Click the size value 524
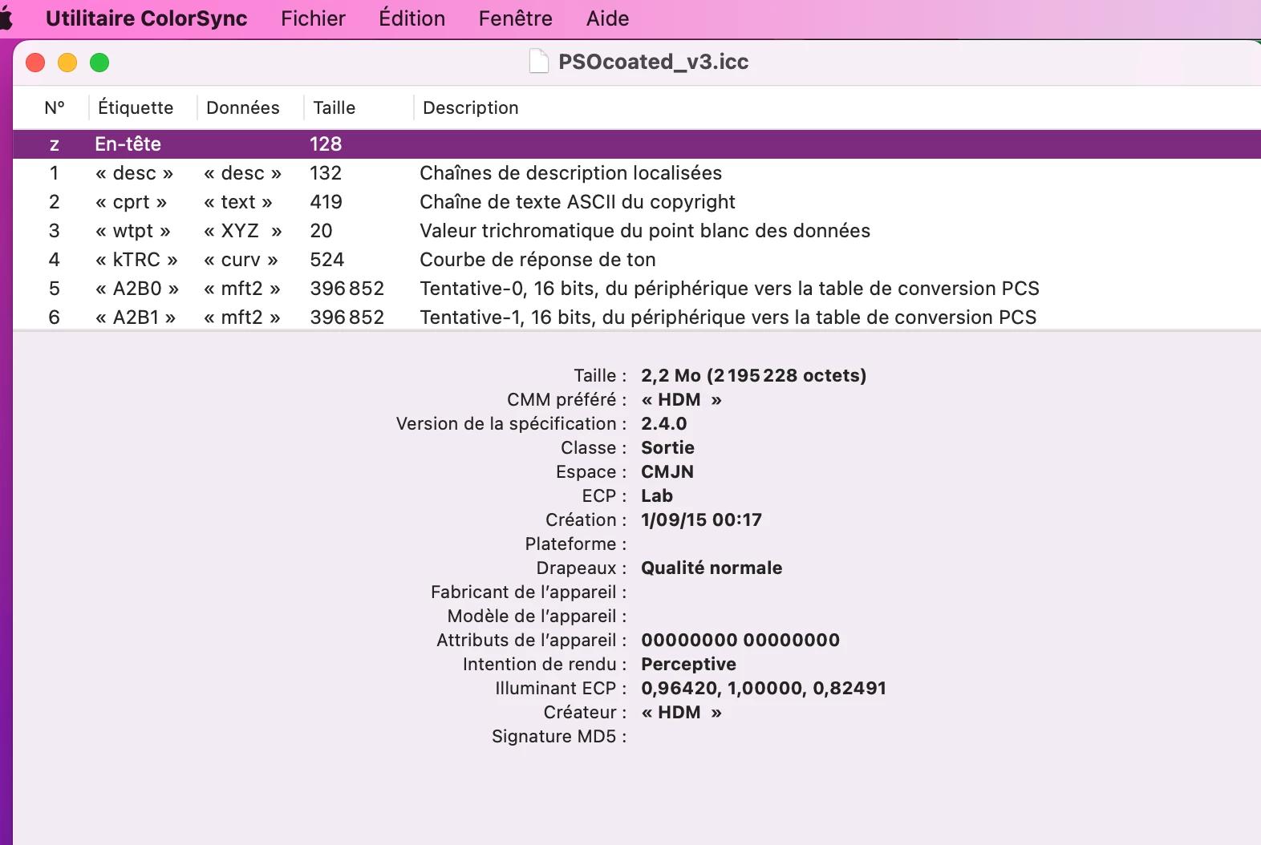1261x845 pixels. 327,260
